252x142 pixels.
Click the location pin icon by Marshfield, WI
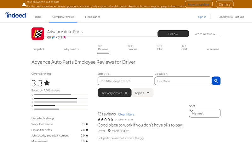(x=109, y=131)
